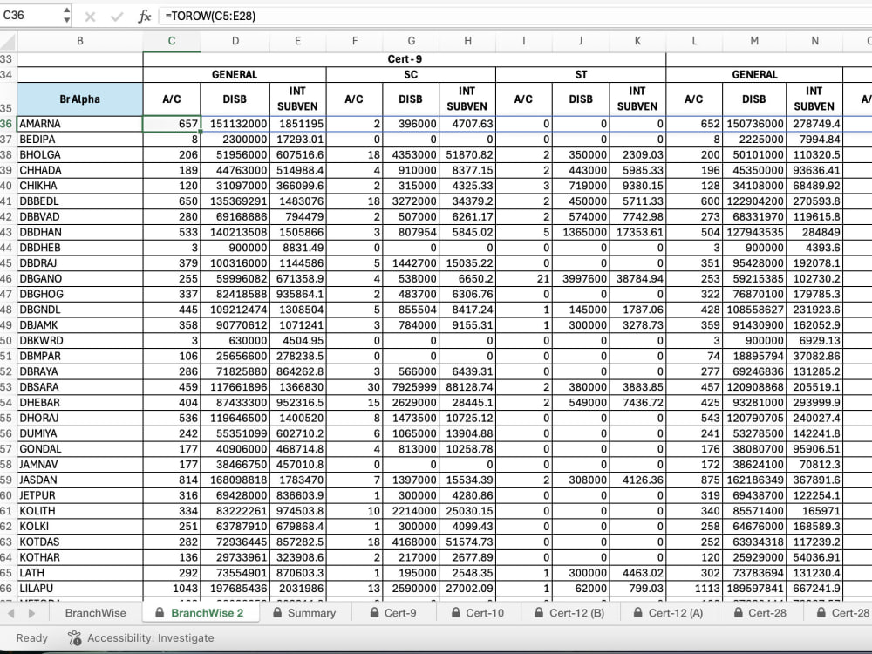The image size is (872, 654).
Task: Click cell with value 150736000
Action: 754,124
